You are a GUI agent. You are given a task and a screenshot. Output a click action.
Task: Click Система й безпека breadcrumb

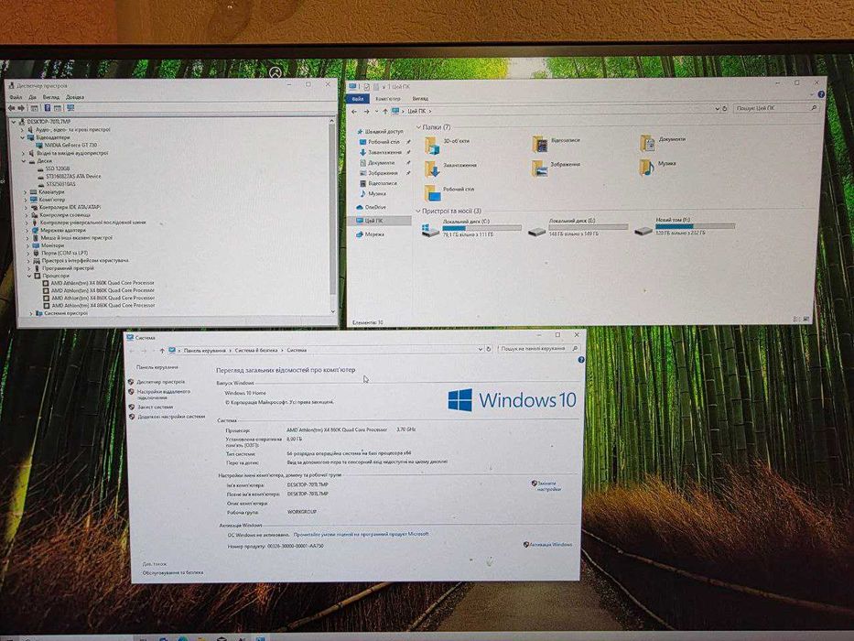(x=256, y=351)
